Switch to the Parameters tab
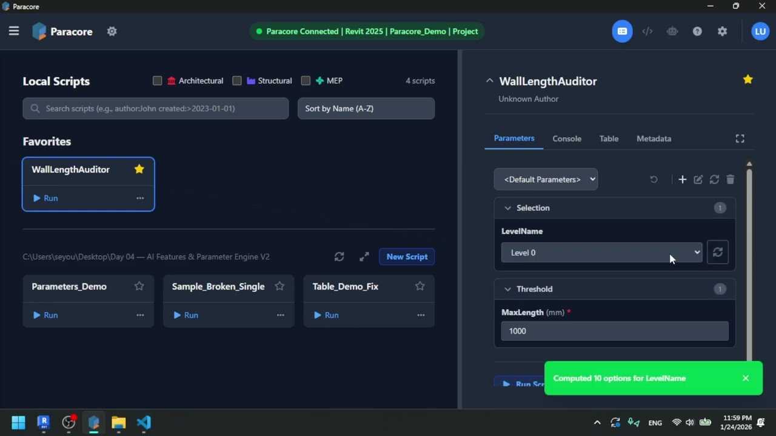 [x=514, y=138]
